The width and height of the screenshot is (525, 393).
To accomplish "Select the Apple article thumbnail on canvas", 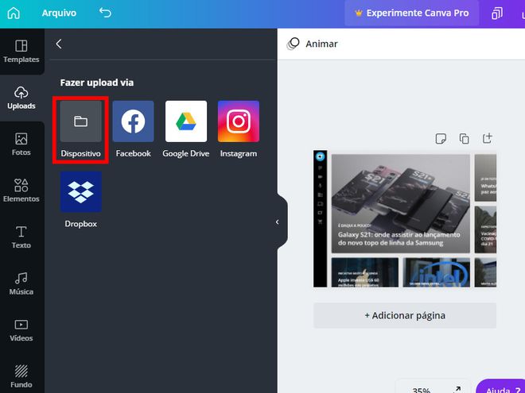I will coord(365,272).
